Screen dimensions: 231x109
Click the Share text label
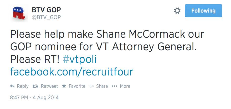pyautogui.click(x=102, y=86)
